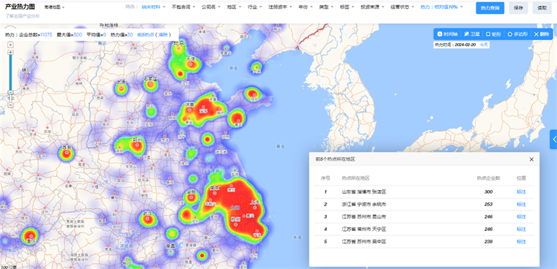Click the 热力时间 date 2024-02-20
The height and width of the screenshot is (269, 557).
tap(465, 45)
